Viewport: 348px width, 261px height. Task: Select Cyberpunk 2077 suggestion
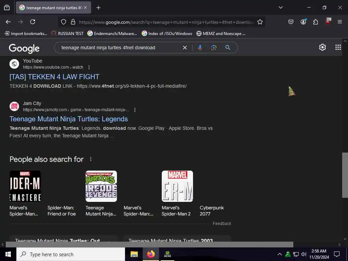212,211
